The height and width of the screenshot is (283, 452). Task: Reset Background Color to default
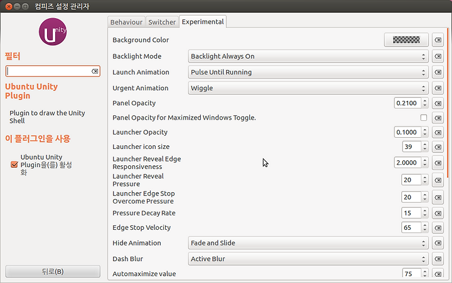(x=438, y=40)
